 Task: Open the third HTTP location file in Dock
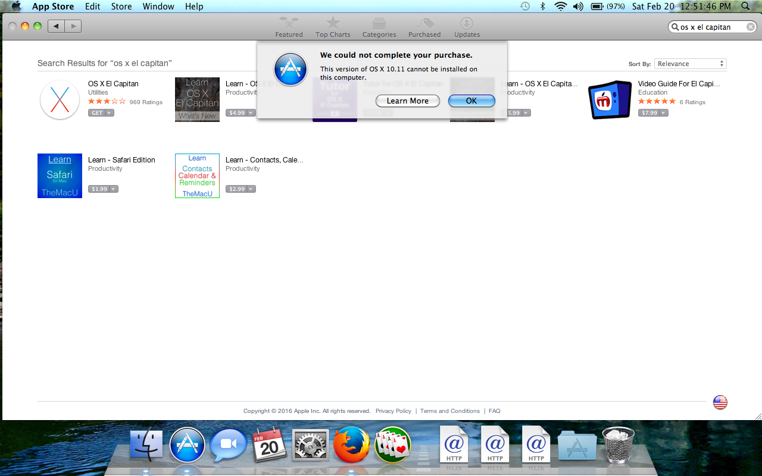click(x=536, y=444)
